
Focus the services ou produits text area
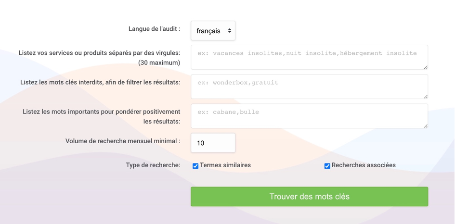(x=309, y=57)
